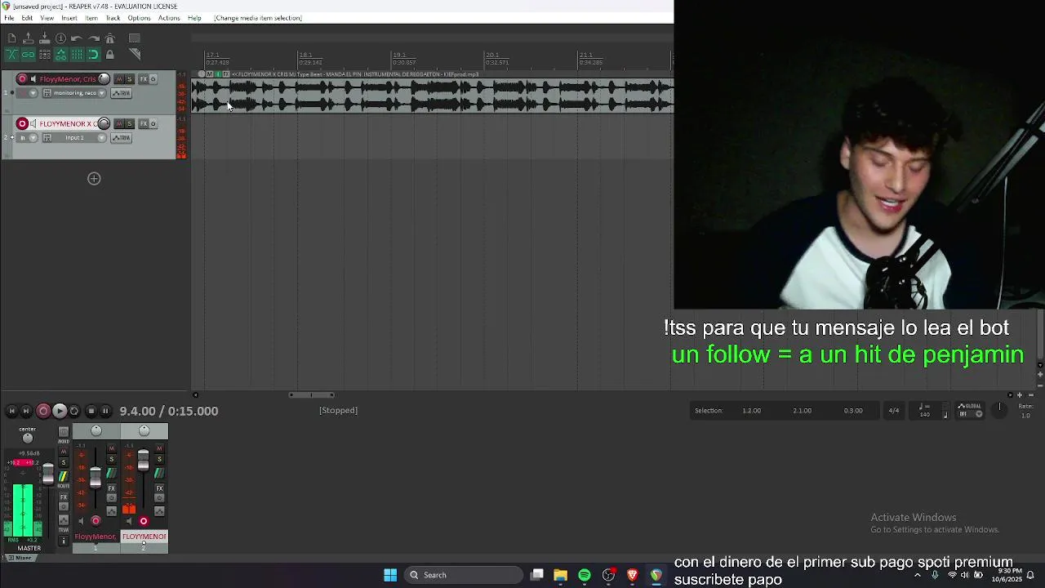Toggle monitoring speaker icon on track 2

(x=33, y=123)
